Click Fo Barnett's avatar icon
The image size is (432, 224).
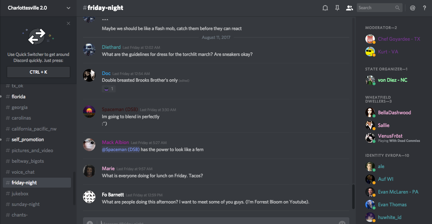pyautogui.click(x=89, y=197)
